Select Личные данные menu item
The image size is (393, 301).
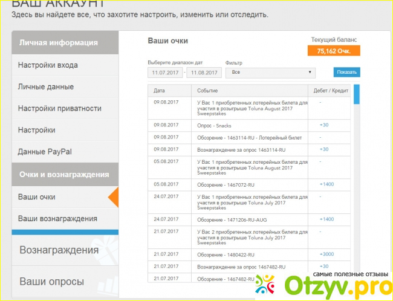tap(46, 86)
